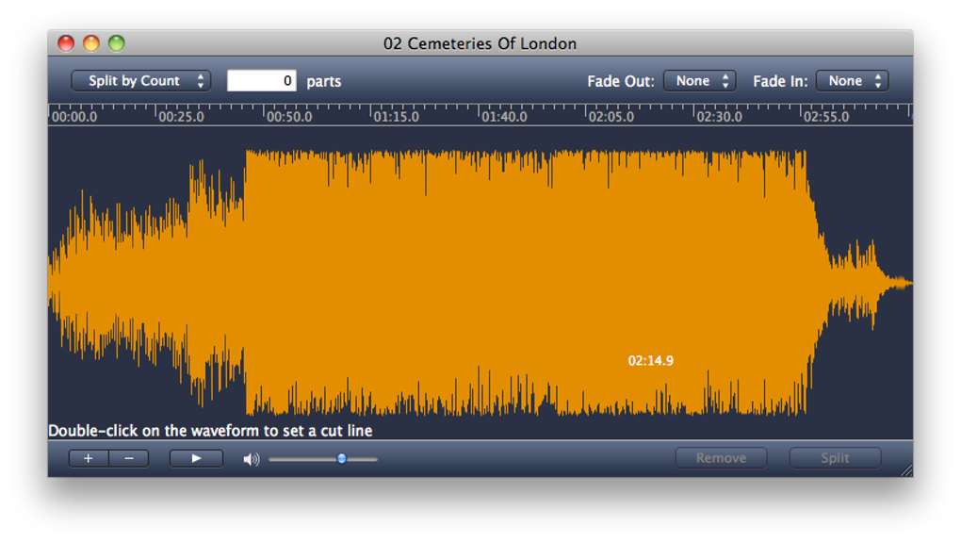Close the window with the red button
This screenshot has height=543, width=961.
[x=66, y=43]
